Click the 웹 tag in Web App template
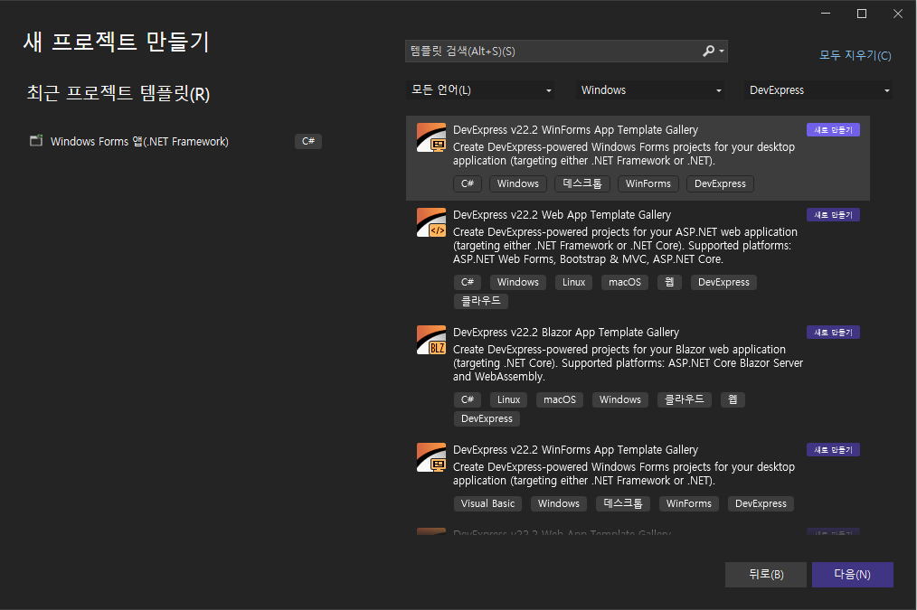Viewport: 917px width, 610px height. 669,282
